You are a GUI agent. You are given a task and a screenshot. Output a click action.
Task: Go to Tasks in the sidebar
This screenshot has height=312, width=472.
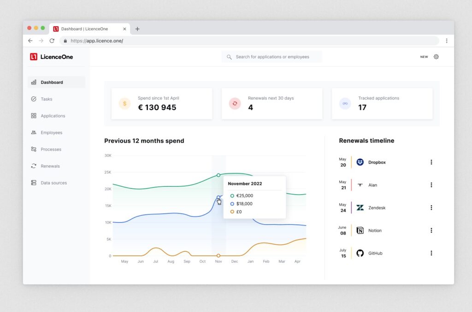coord(46,99)
